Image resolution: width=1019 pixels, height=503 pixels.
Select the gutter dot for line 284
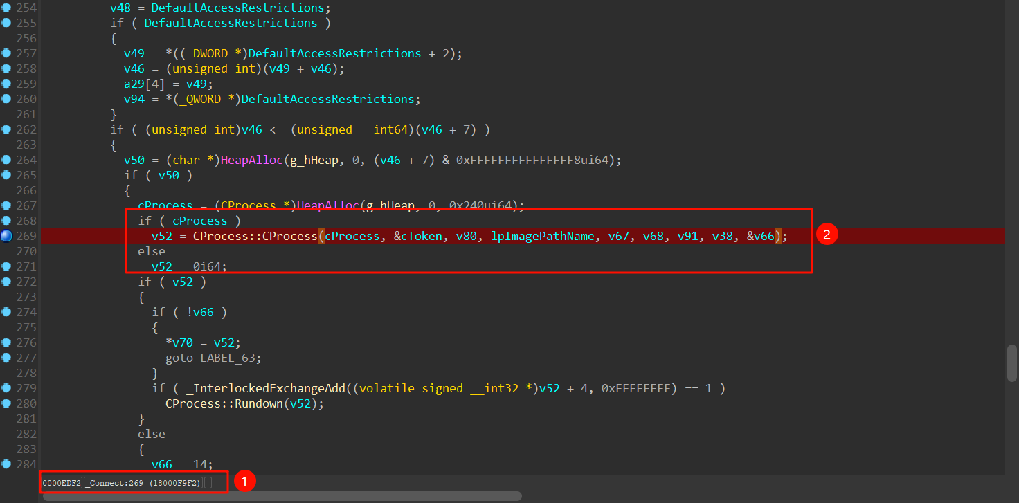[x=6, y=464]
